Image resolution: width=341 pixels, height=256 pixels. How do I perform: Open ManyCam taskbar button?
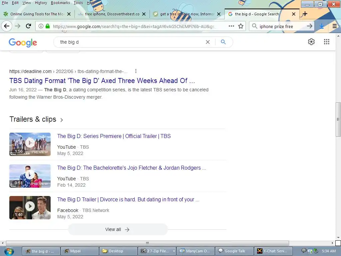(x=195, y=251)
